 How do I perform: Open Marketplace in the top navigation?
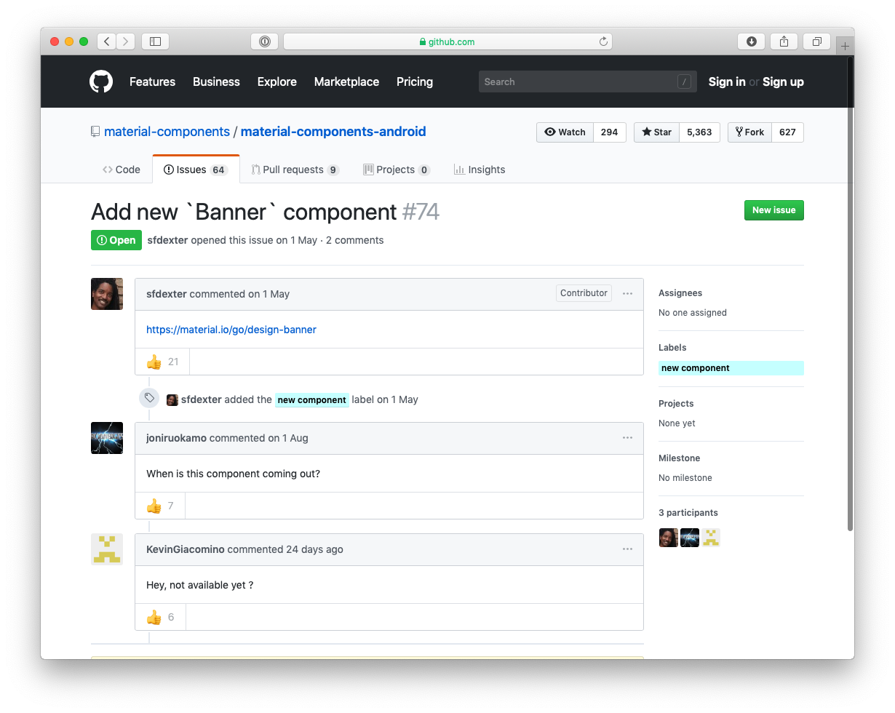(x=346, y=81)
